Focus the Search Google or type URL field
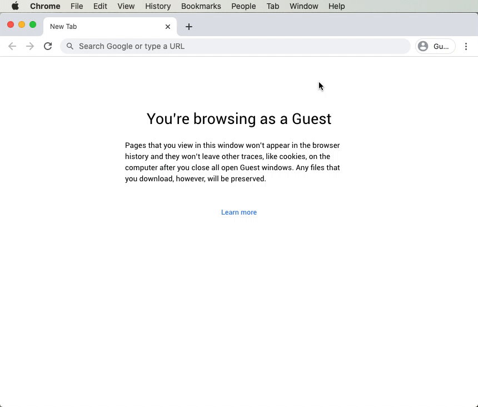Viewport: 478px width, 407px height. tap(239, 46)
